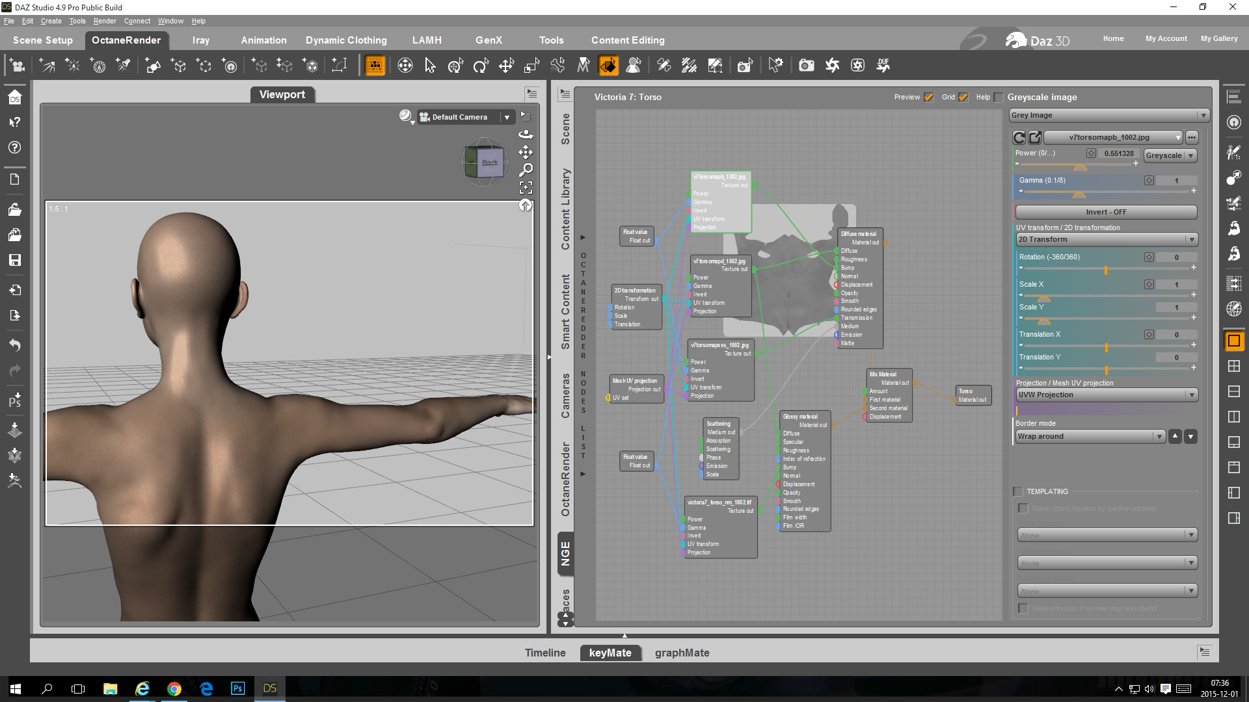
Task: Activate the Rotate tool icon
Action: click(x=481, y=66)
